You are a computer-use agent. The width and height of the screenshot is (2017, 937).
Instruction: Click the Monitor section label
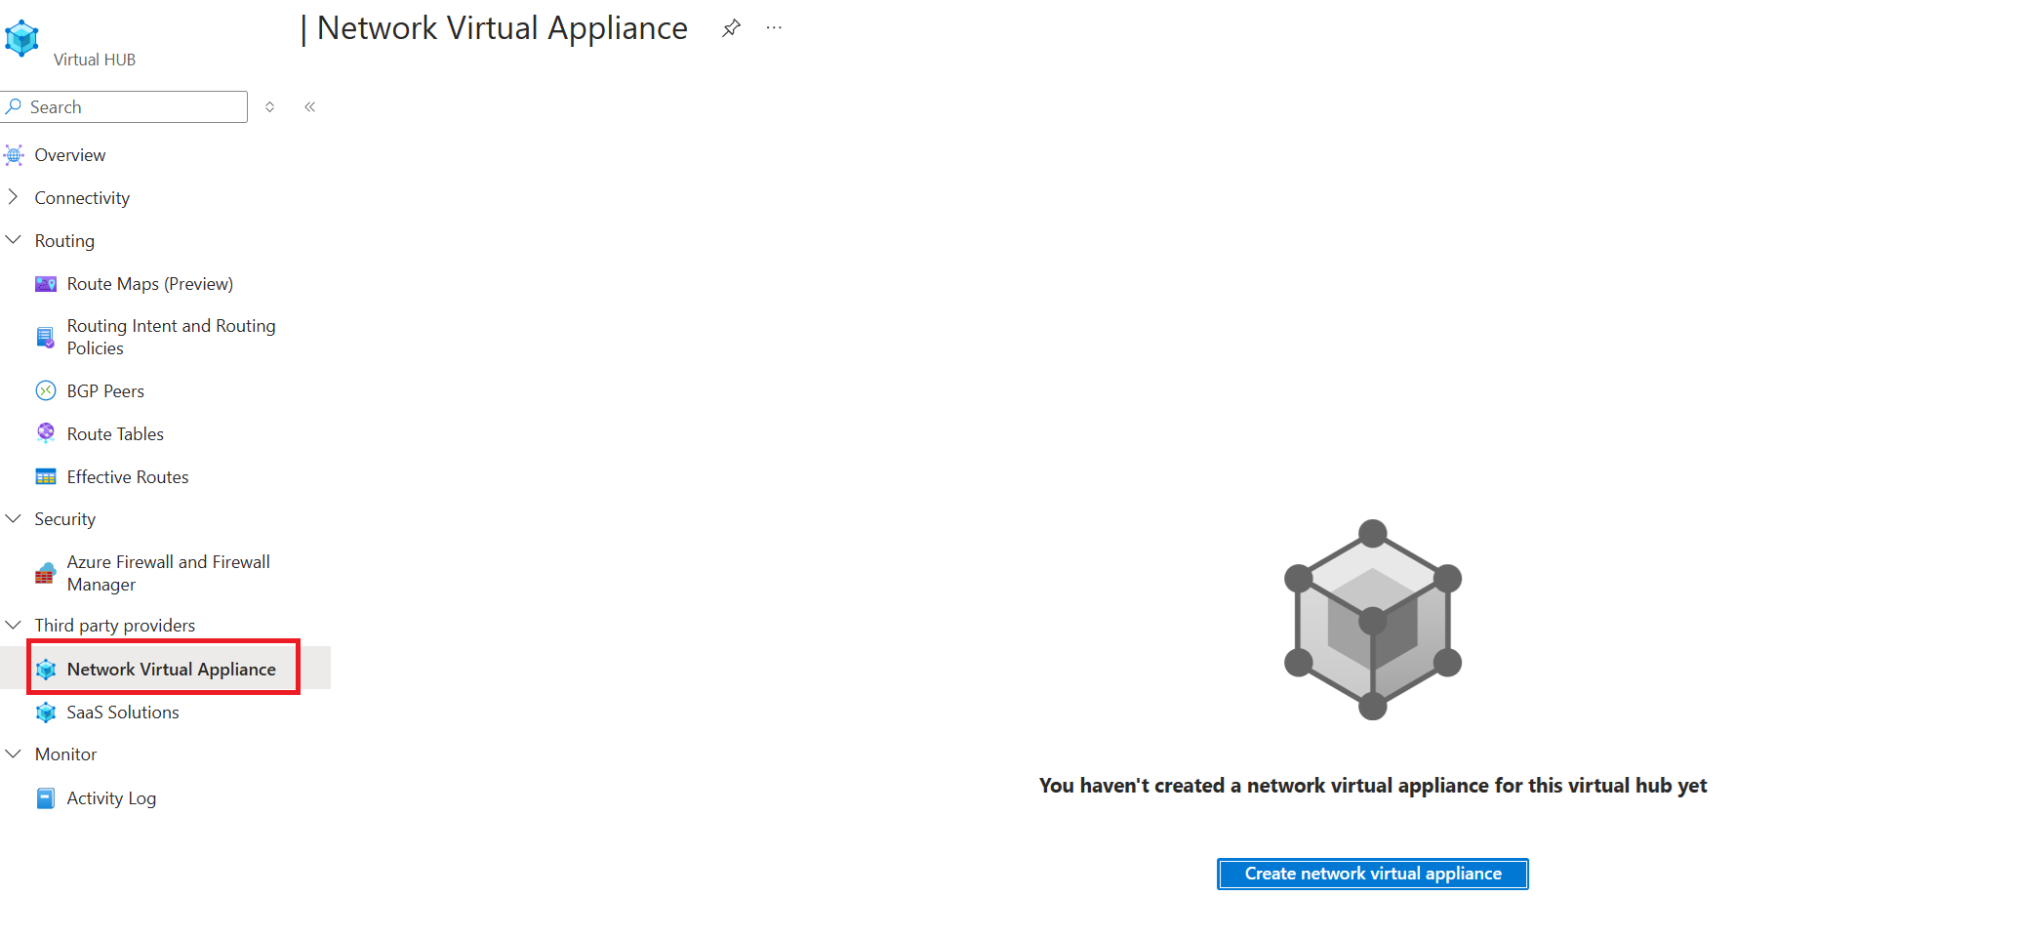[x=66, y=754]
